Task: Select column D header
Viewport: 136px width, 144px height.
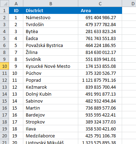Action: click(129, 3)
